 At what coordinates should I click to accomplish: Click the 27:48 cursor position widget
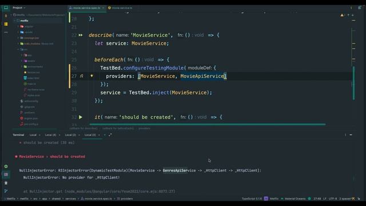(317, 199)
